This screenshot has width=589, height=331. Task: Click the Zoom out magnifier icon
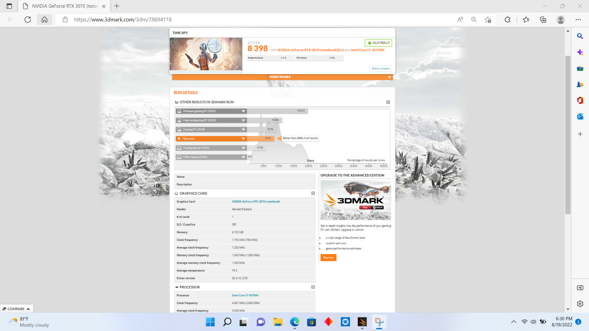[474, 19]
